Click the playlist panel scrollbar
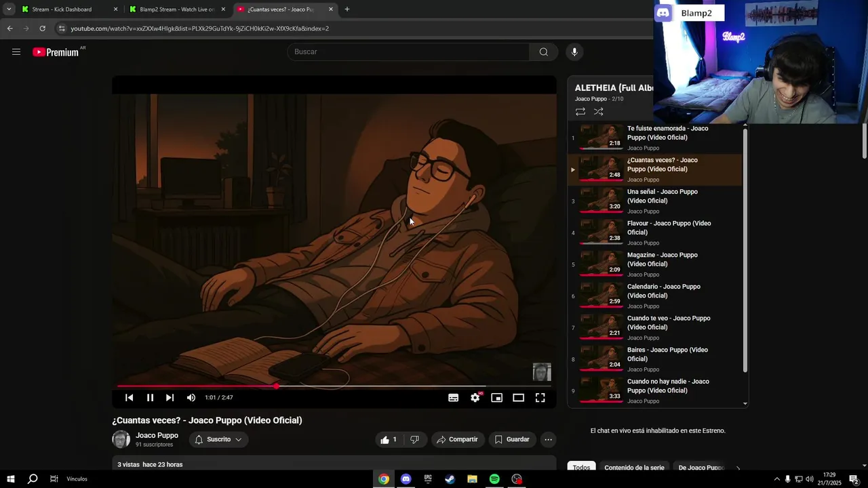 745,249
